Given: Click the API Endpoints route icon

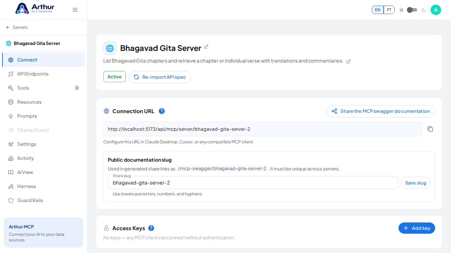Looking at the screenshot, I should [x=11, y=74].
